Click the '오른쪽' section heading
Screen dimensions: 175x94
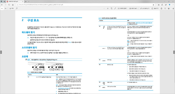point(25,57)
